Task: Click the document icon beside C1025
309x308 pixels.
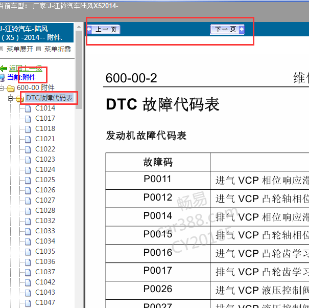Action: tap(28, 181)
